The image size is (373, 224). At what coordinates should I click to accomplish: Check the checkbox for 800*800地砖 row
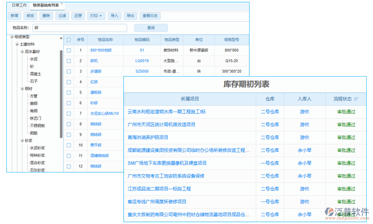point(68,50)
